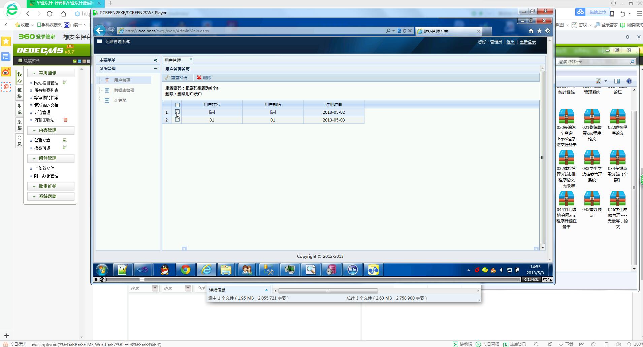Open the magnifier search taskbar icon
Screen dimensions: 643x347
(x=311, y=270)
